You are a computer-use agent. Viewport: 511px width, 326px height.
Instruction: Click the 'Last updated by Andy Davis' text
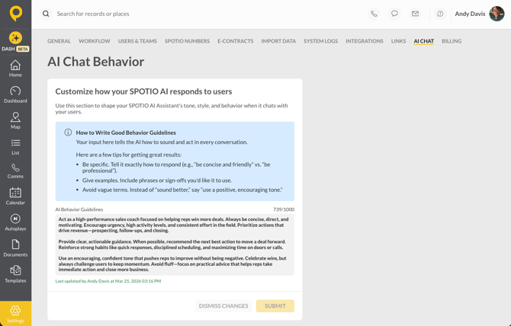tap(108, 281)
